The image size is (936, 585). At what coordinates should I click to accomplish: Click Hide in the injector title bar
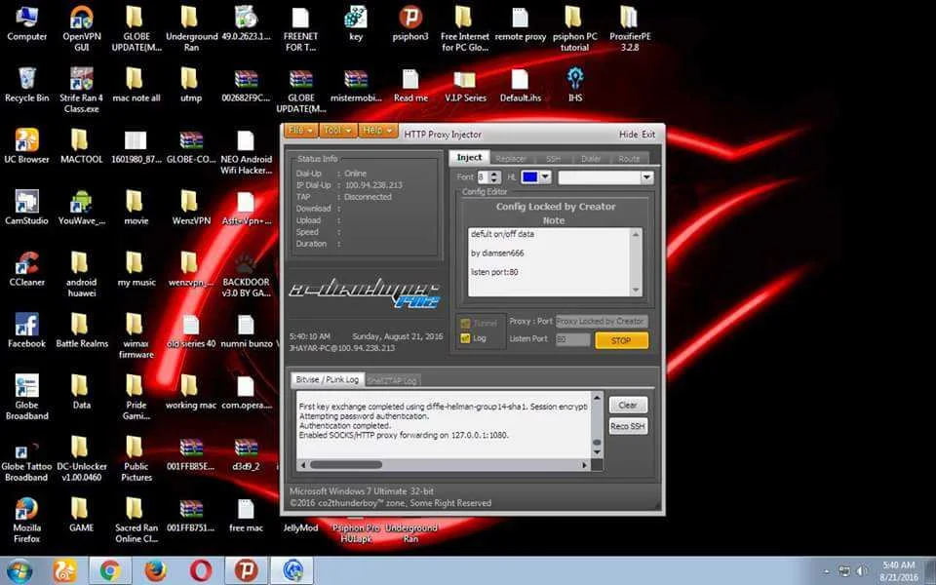[x=628, y=135]
